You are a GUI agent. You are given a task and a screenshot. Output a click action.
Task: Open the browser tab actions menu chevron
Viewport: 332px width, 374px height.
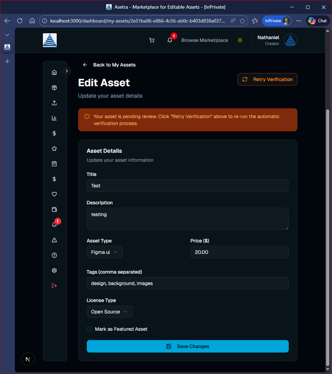(x=7, y=35)
